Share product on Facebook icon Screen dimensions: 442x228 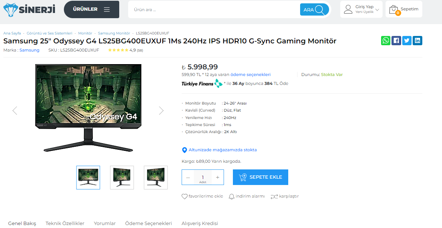click(396, 40)
